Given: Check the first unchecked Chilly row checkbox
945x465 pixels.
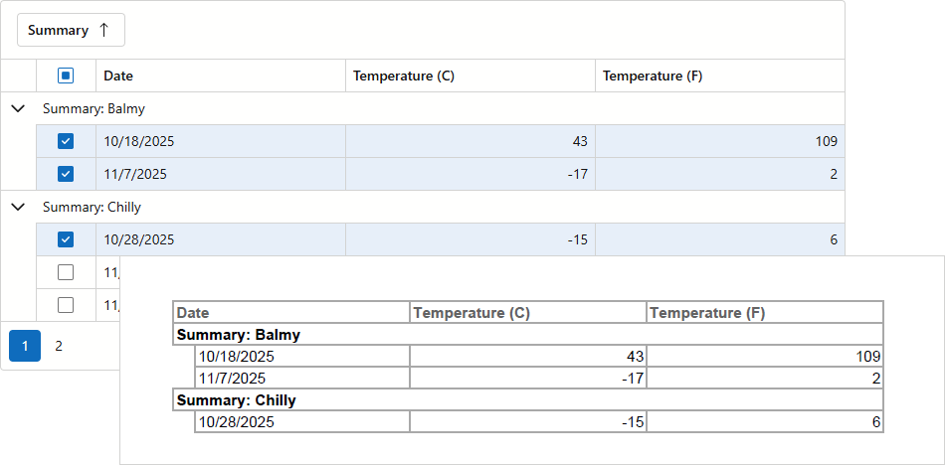Looking at the screenshot, I should [x=66, y=272].
